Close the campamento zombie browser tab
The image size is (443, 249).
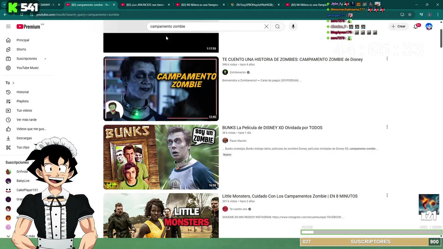[x=114, y=5]
